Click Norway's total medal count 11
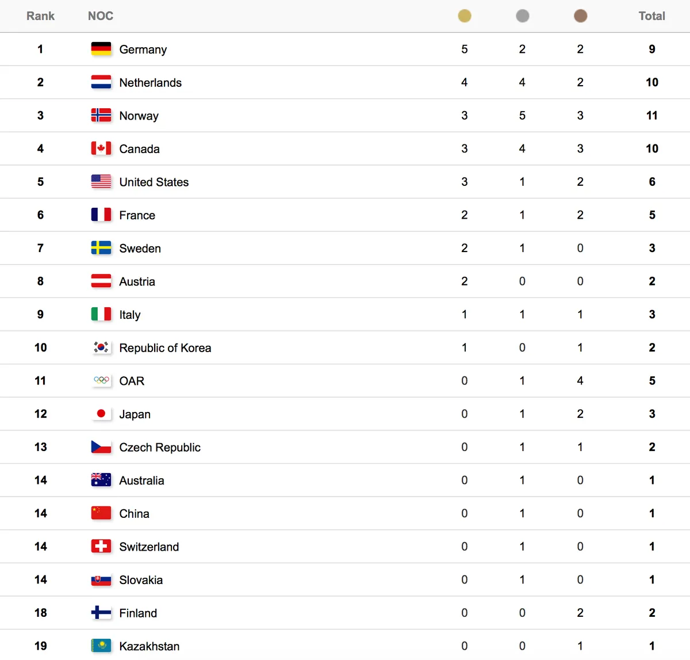 [651, 116]
